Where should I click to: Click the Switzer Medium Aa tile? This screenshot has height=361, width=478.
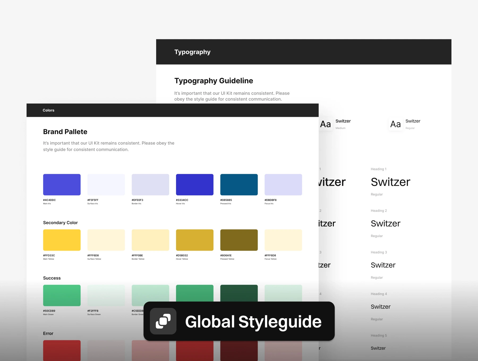pyautogui.click(x=326, y=124)
